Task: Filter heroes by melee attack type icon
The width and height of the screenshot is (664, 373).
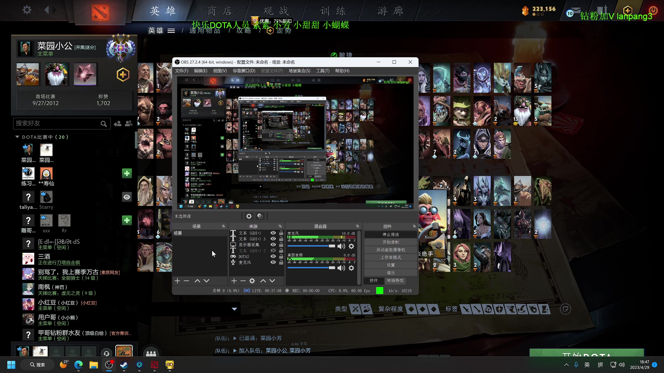Action: [356, 309]
